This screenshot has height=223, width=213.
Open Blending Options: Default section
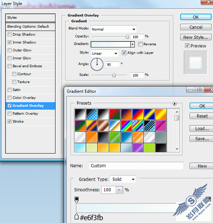point(31,27)
